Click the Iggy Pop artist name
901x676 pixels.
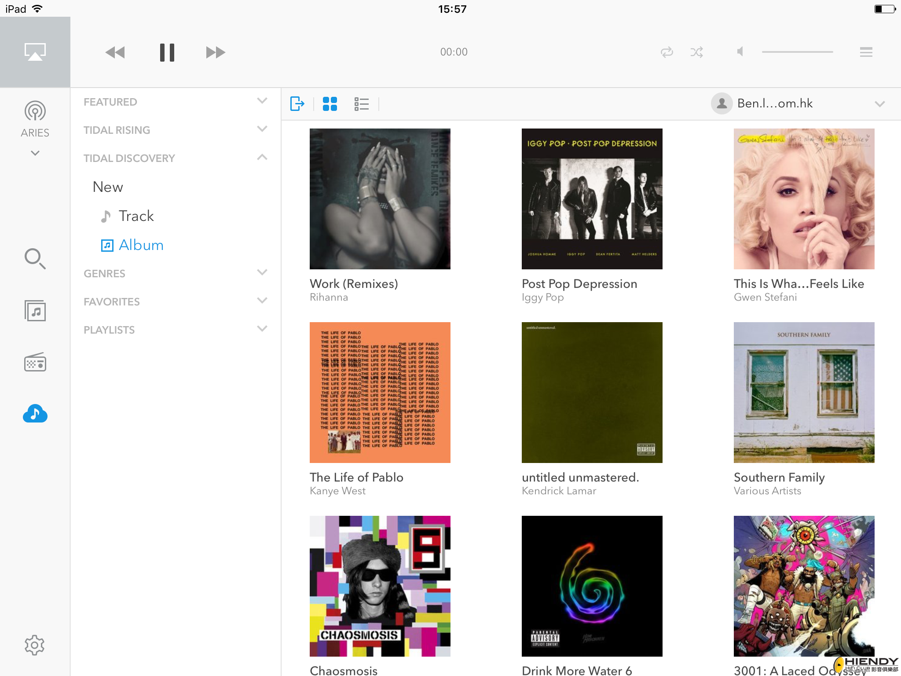543,298
